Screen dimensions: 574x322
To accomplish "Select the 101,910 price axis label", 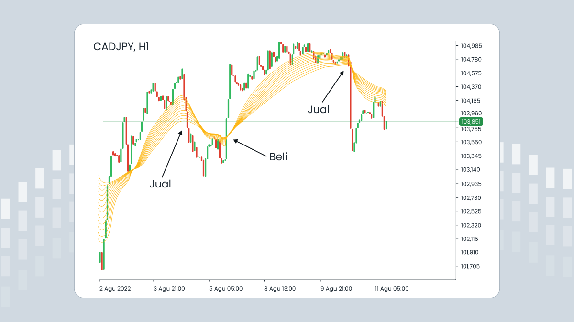I will click(471, 252).
